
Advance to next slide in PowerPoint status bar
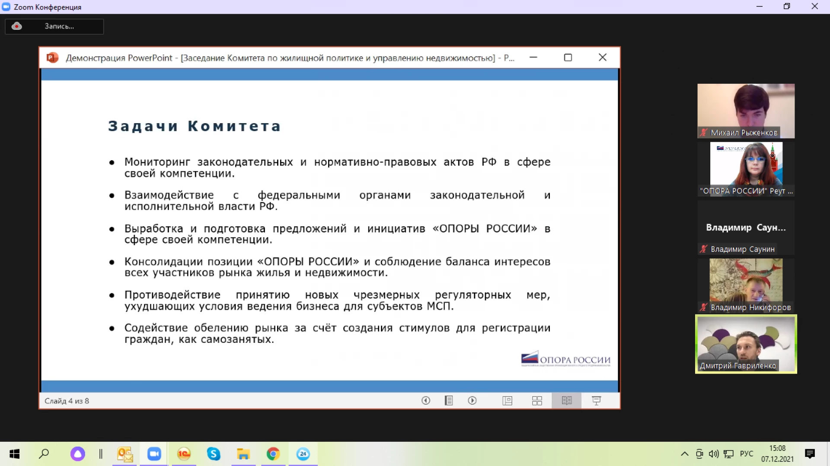472,400
